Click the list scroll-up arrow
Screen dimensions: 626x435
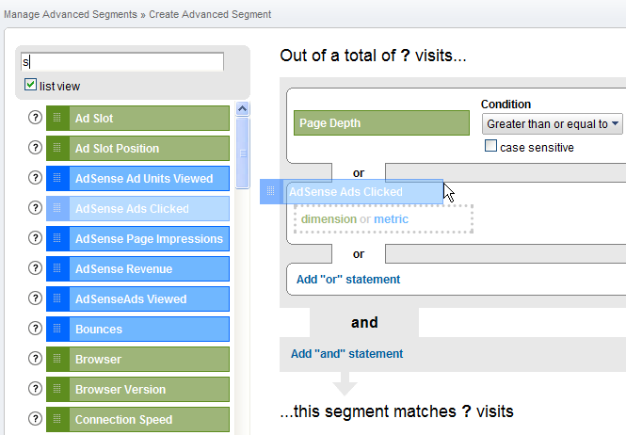(242, 108)
